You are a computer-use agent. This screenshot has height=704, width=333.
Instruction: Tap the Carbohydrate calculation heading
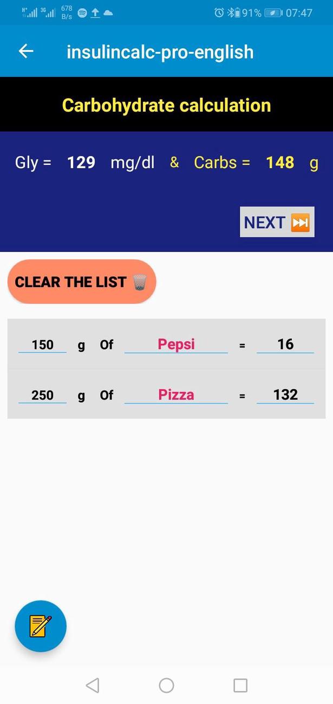pos(166,105)
